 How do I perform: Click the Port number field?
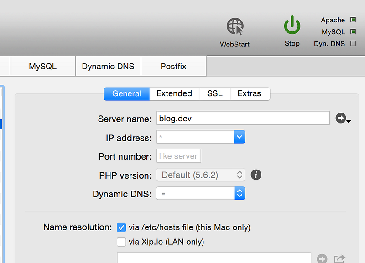click(178, 156)
